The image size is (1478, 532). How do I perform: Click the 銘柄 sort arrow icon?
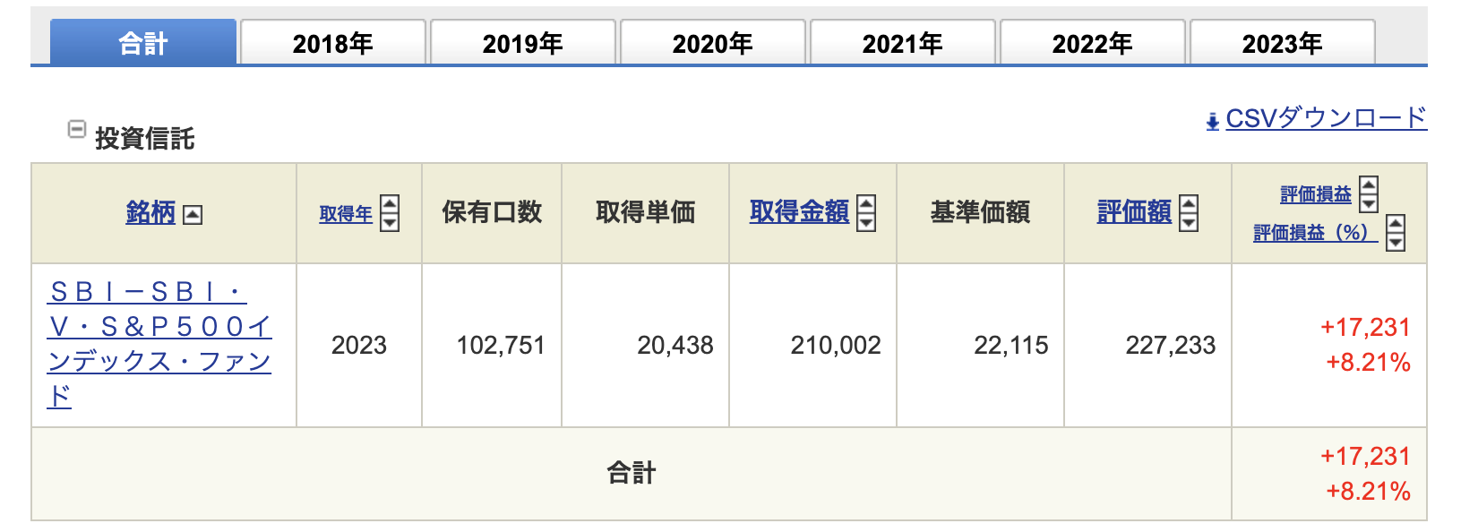click(x=193, y=215)
